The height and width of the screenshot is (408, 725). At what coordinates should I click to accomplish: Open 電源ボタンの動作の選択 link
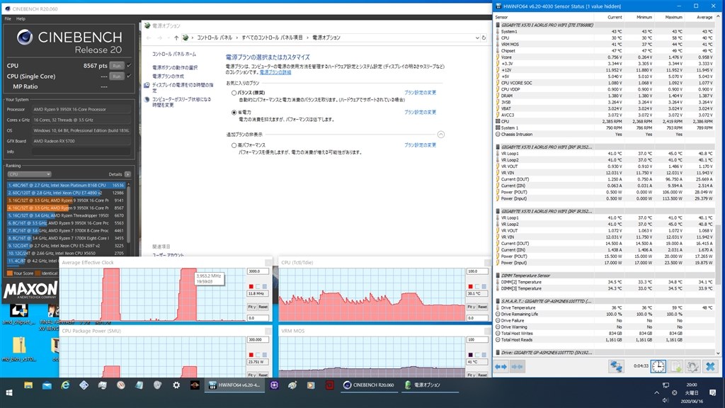[175, 67]
